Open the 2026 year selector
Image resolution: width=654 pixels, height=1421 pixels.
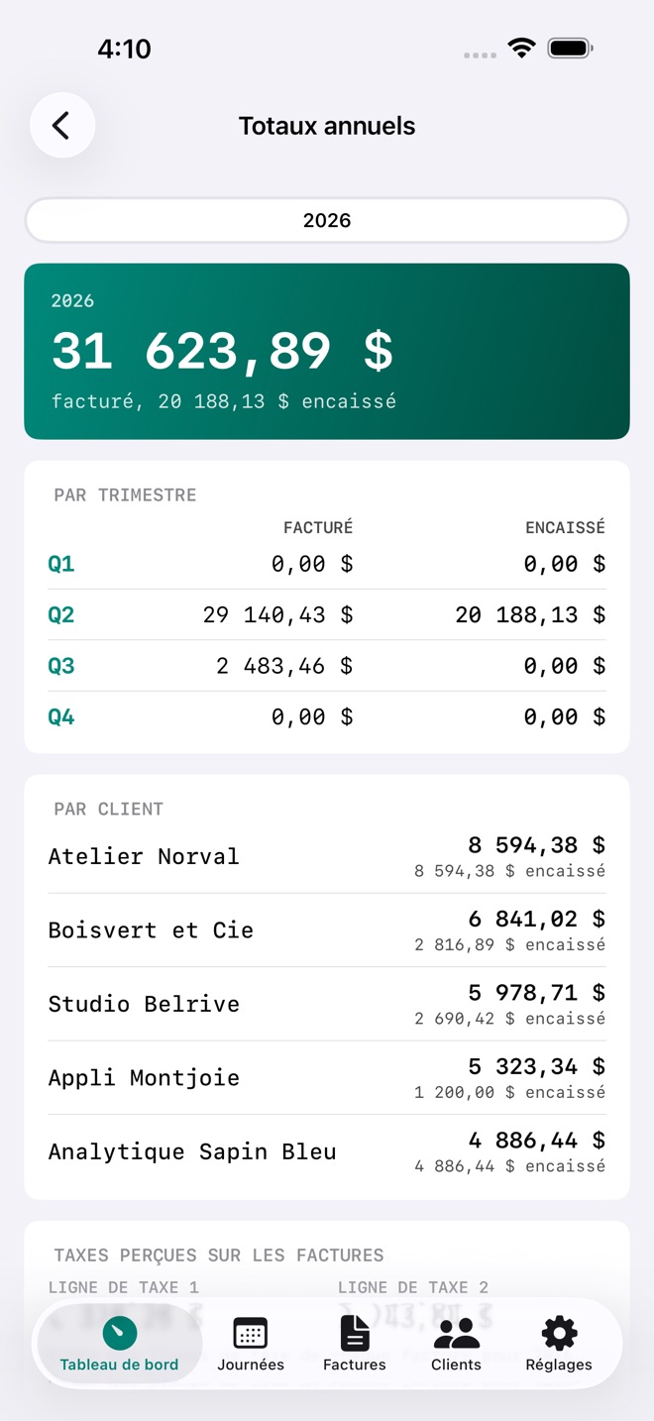pyautogui.click(x=327, y=220)
